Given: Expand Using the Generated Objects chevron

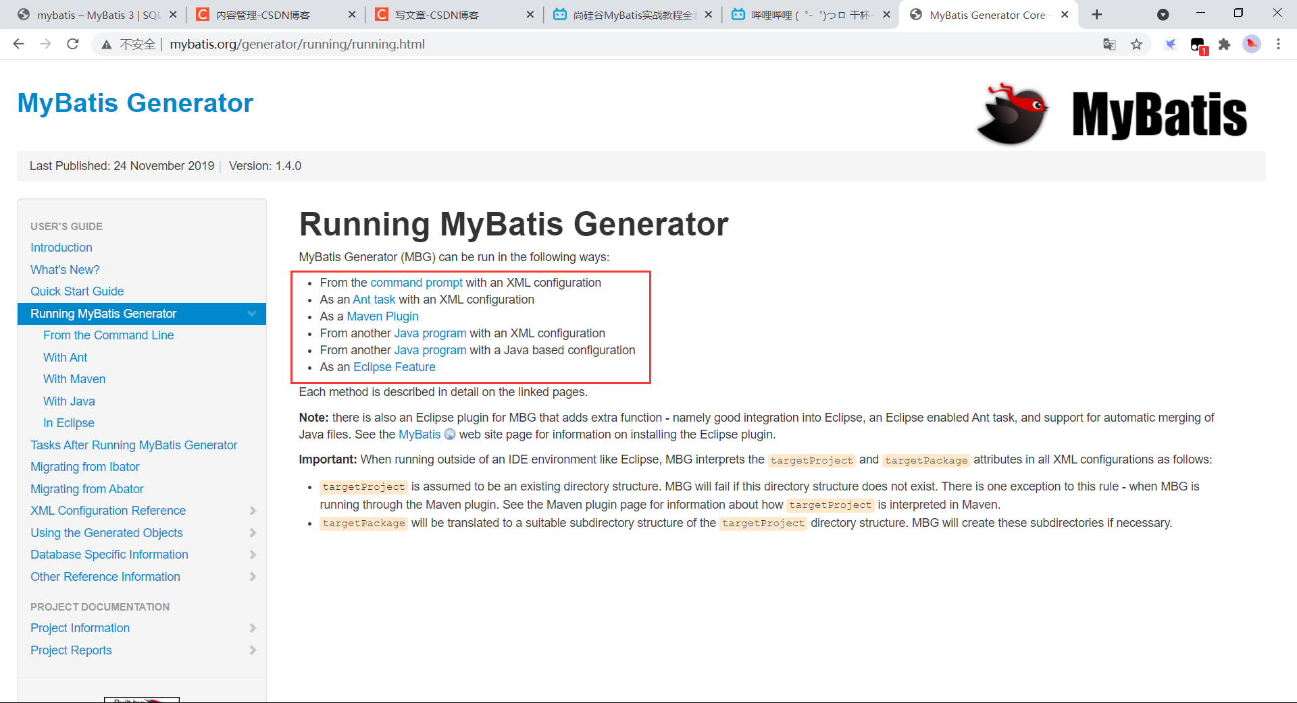Looking at the screenshot, I should click(253, 533).
